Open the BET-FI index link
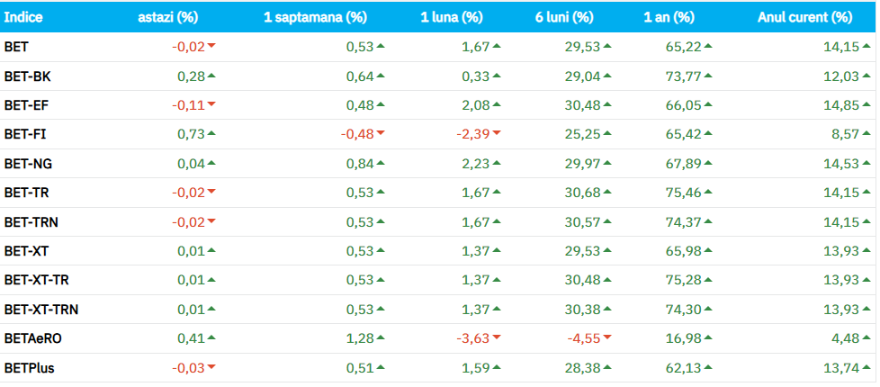 [23, 134]
